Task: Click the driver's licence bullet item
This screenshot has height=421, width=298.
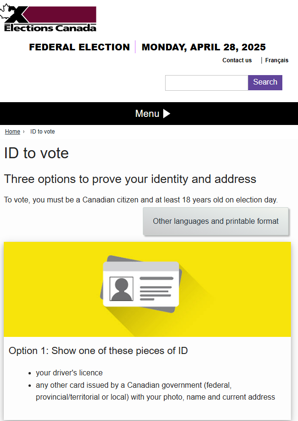Action: coord(69,373)
